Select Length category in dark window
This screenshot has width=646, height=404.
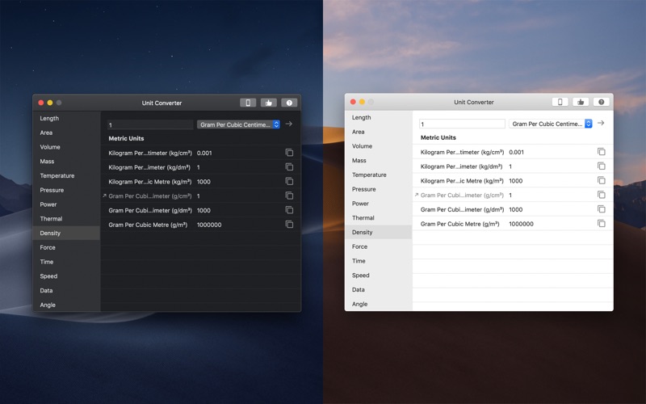(x=66, y=118)
